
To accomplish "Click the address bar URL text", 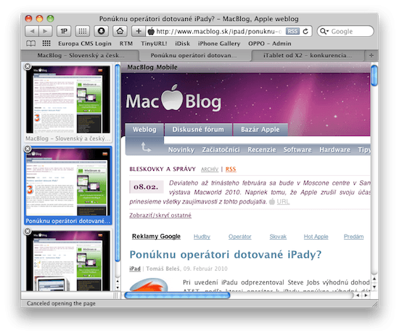I will pos(219,31).
